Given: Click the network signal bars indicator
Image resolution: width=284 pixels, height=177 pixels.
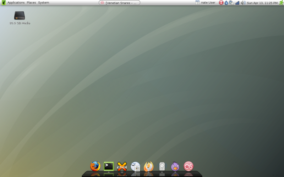Looking at the screenshot, I should pyautogui.click(x=237, y=2).
